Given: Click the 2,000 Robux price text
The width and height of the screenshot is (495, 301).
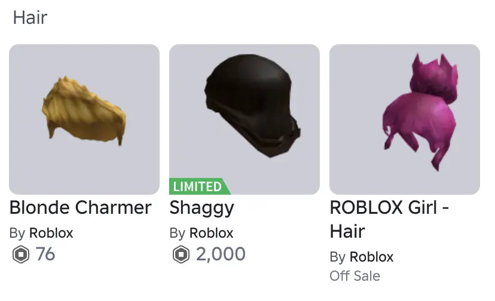Looking at the screenshot, I should pos(221,254).
